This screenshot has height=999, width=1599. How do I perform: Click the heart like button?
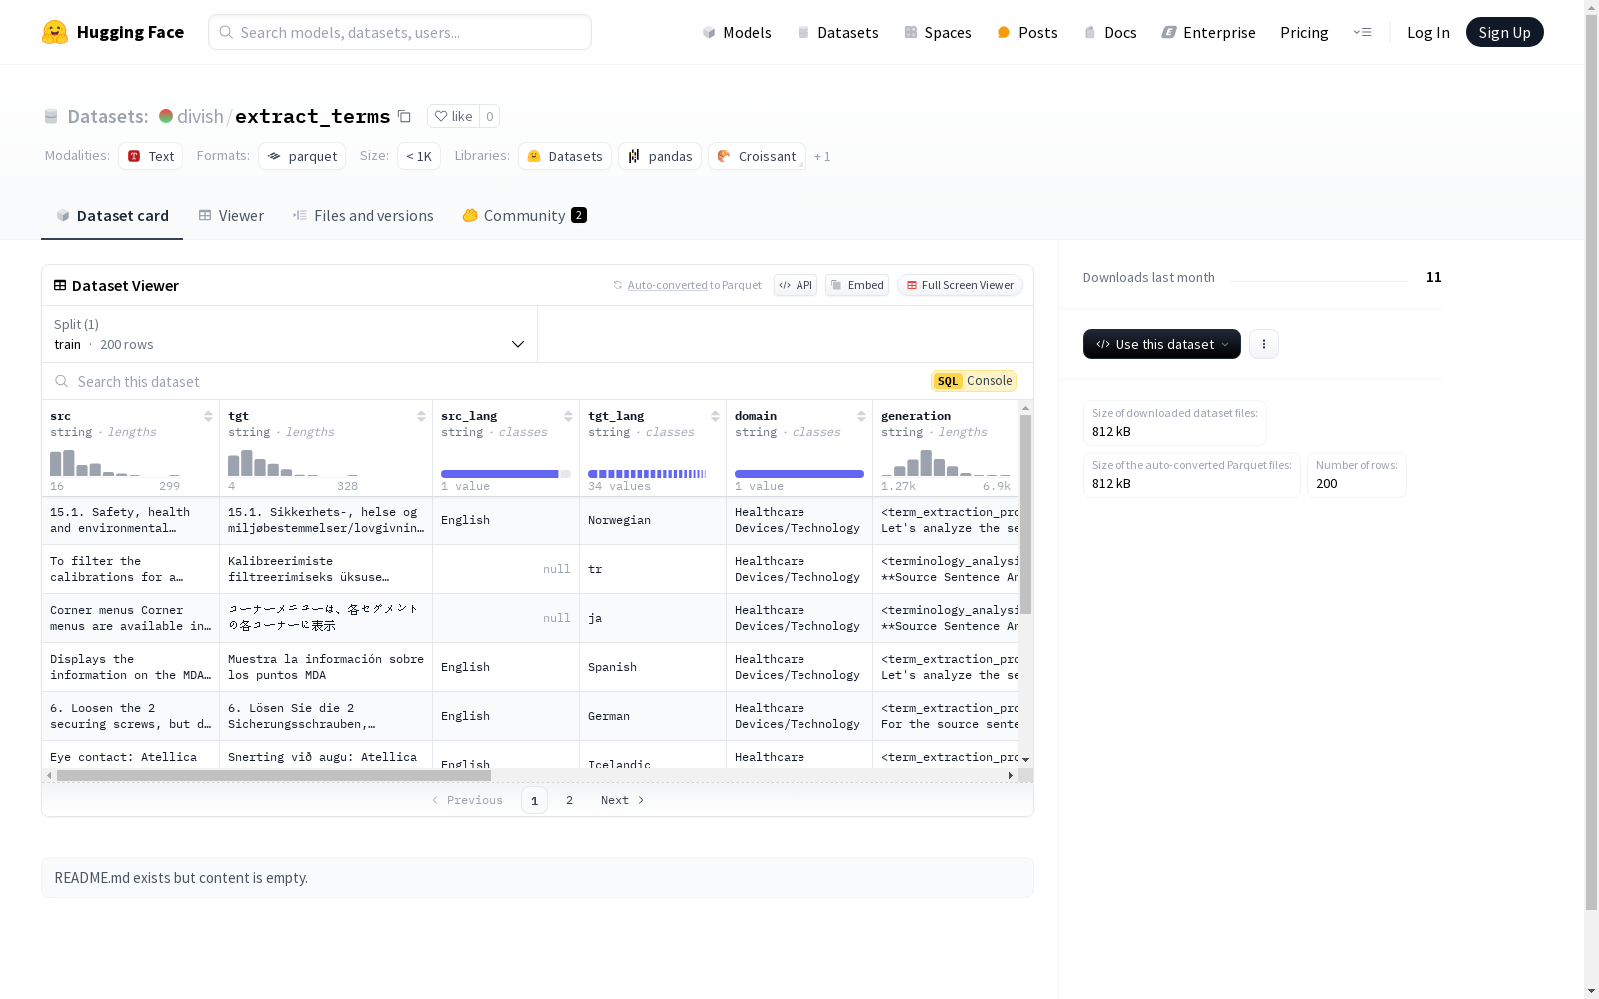(x=453, y=116)
